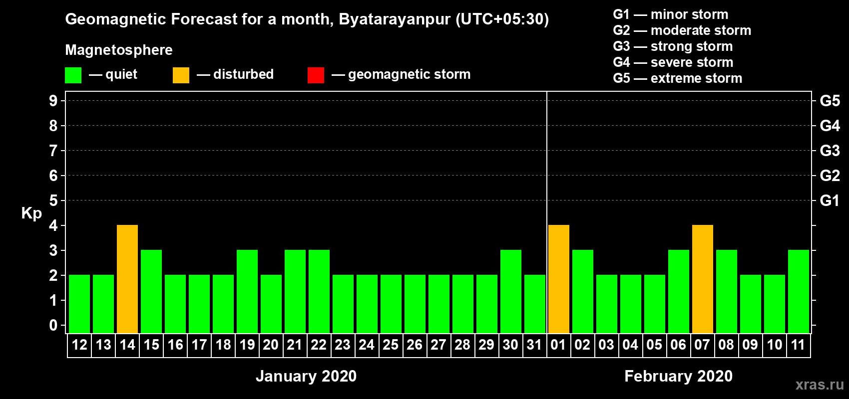Viewport: 849px width, 399px height.
Task: Click the 'G3 — strong storm' legend line
Action: pos(673,46)
